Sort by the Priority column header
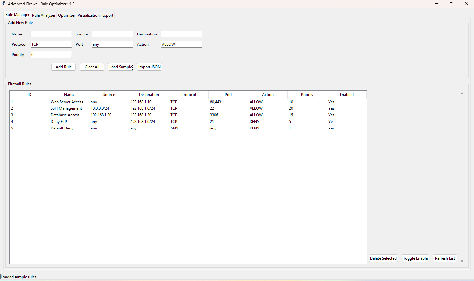This screenshot has width=474, height=281. tap(307, 95)
